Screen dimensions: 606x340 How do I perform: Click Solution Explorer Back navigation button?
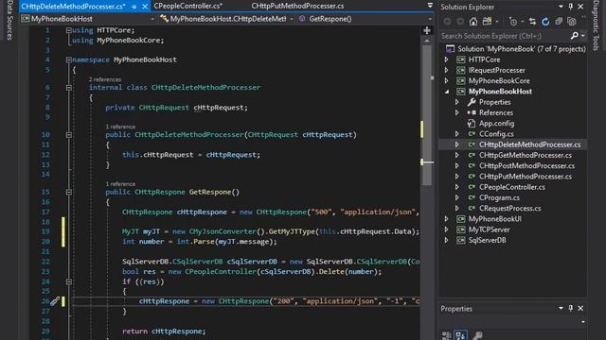(x=448, y=22)
